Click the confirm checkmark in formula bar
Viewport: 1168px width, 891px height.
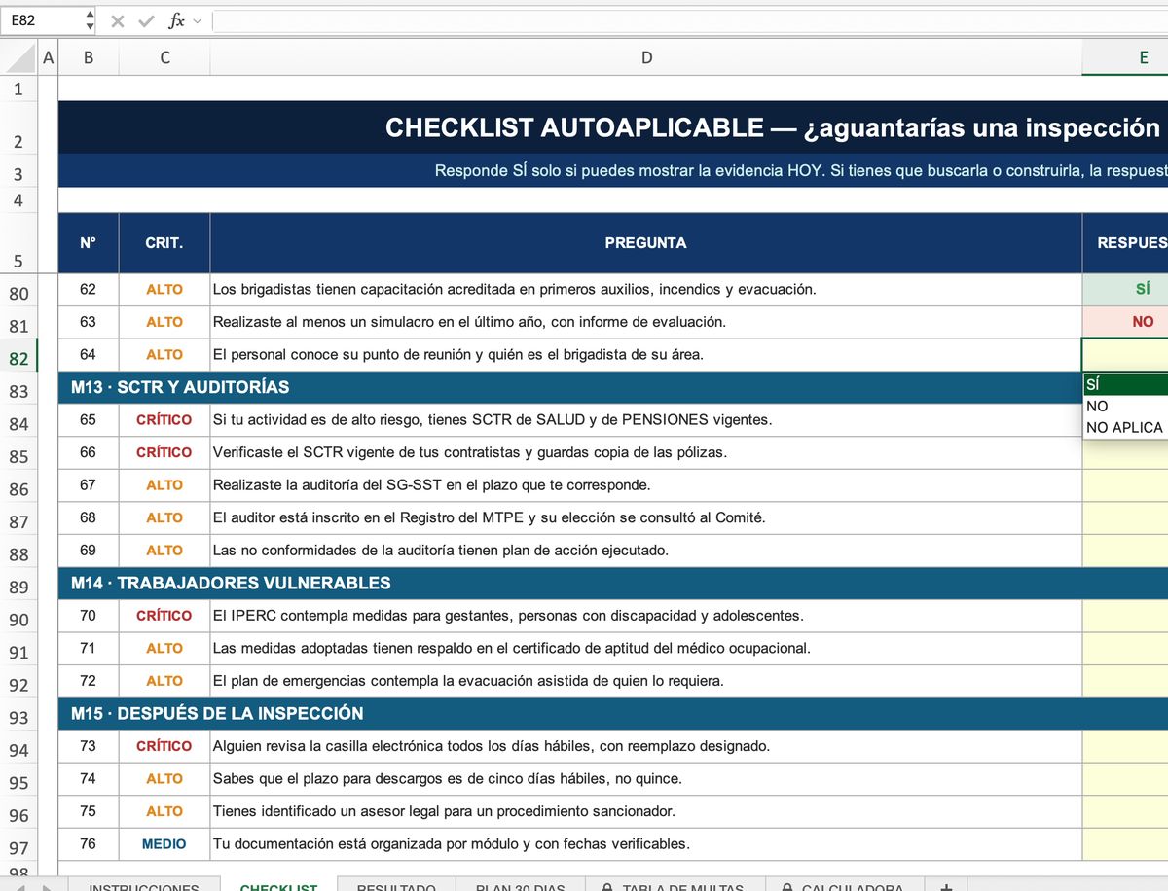[146, 20]
